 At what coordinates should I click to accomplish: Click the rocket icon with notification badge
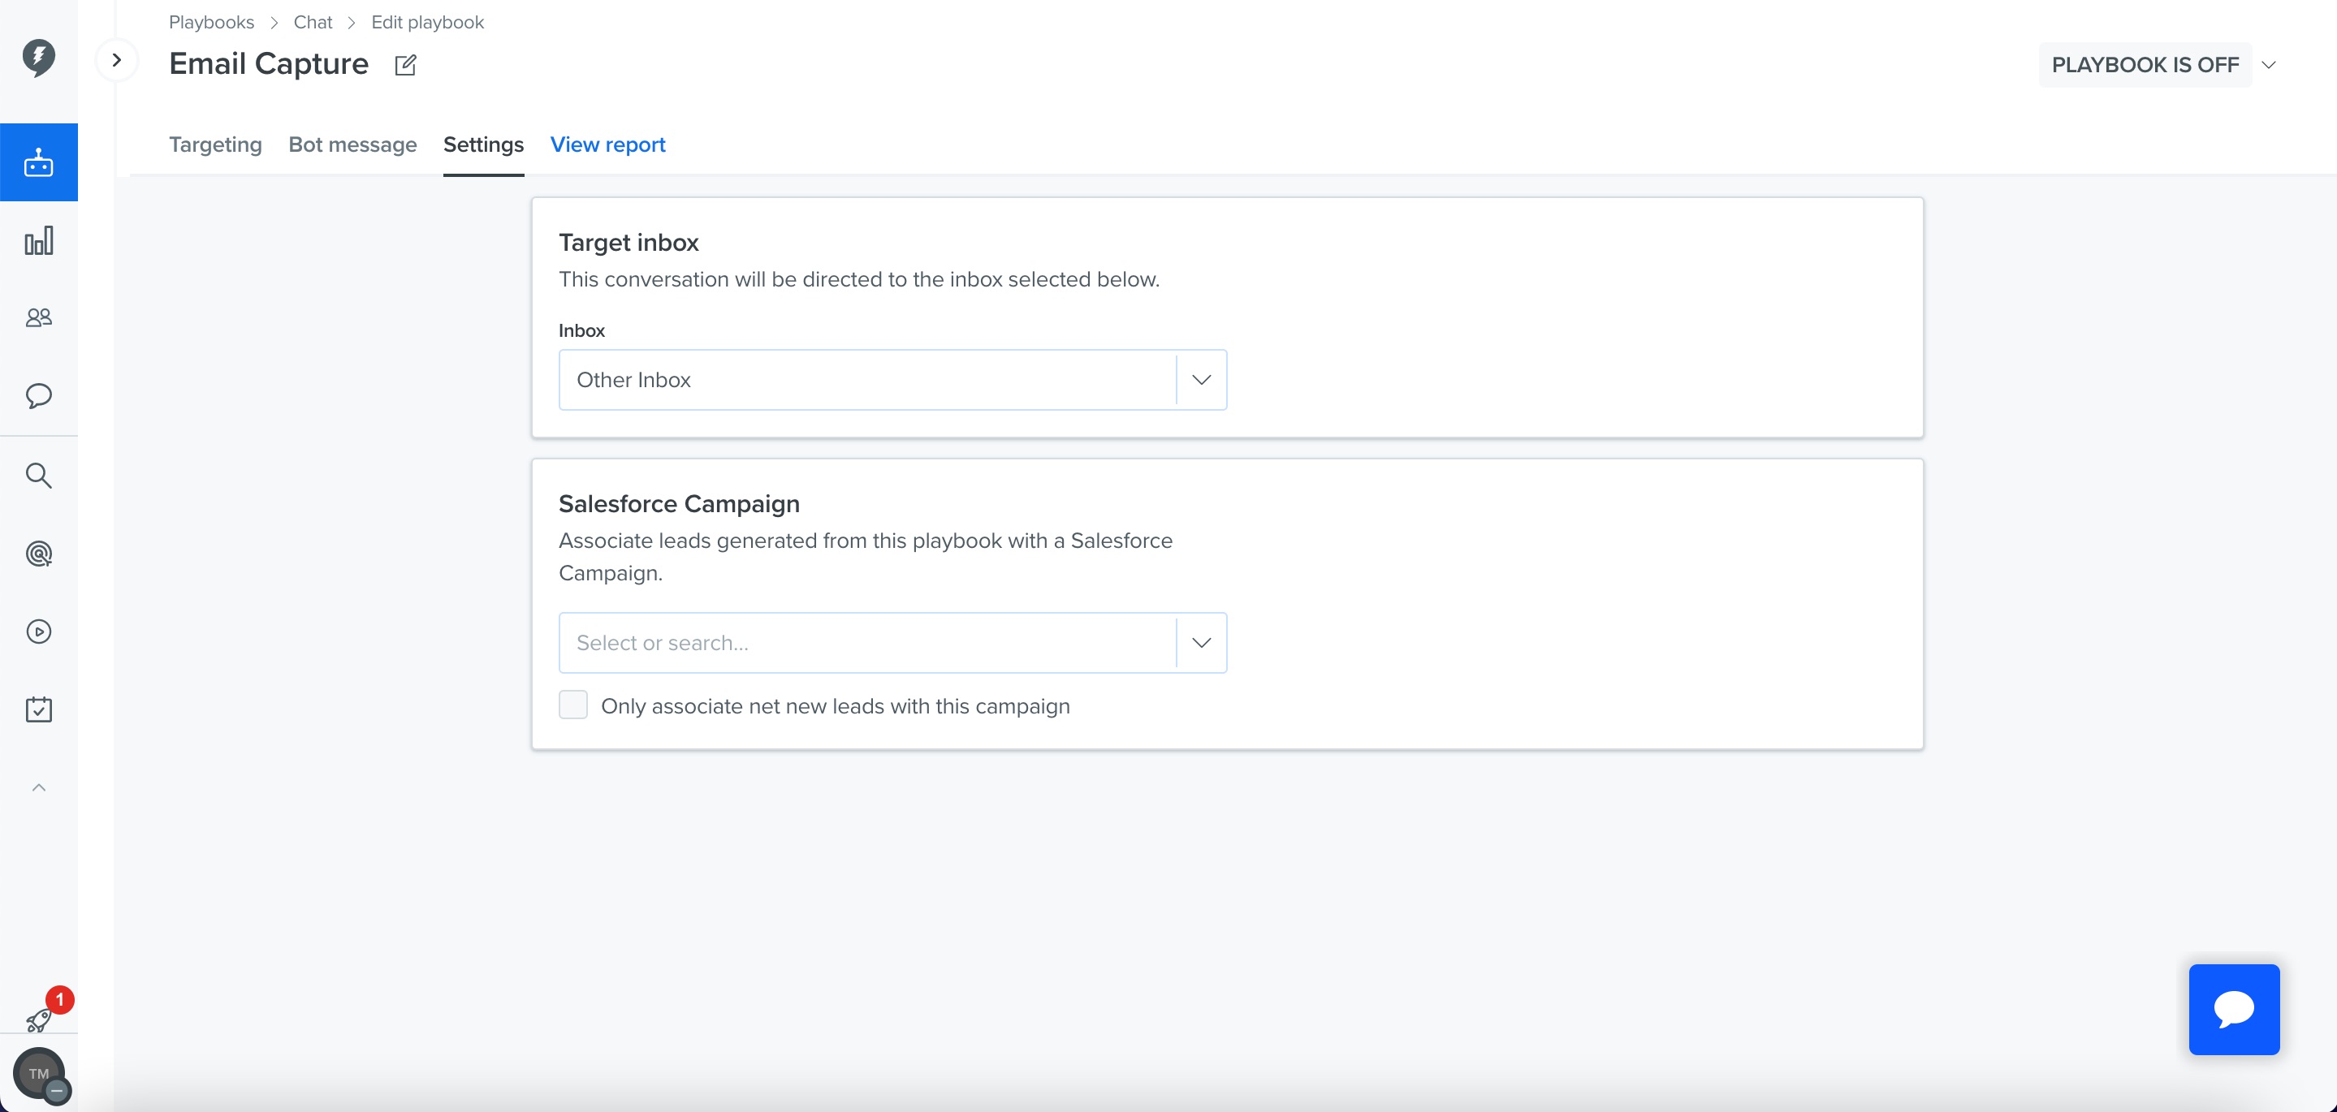click(38, 1019)
